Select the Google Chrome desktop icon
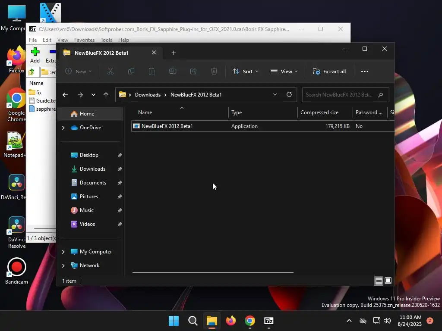Viewport: 442px width, 331px height. [x=16, y=105]
